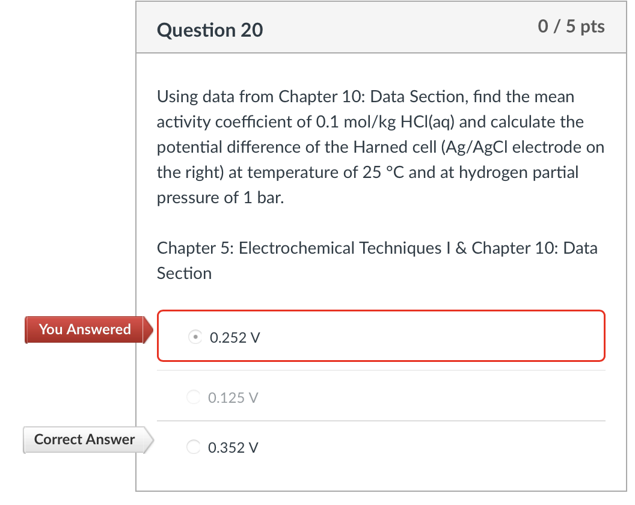The height and width of the screenshot is (505, 635).
Task: Click the highlighted 0.252 V answer row
Action: (x=381, y=336)
